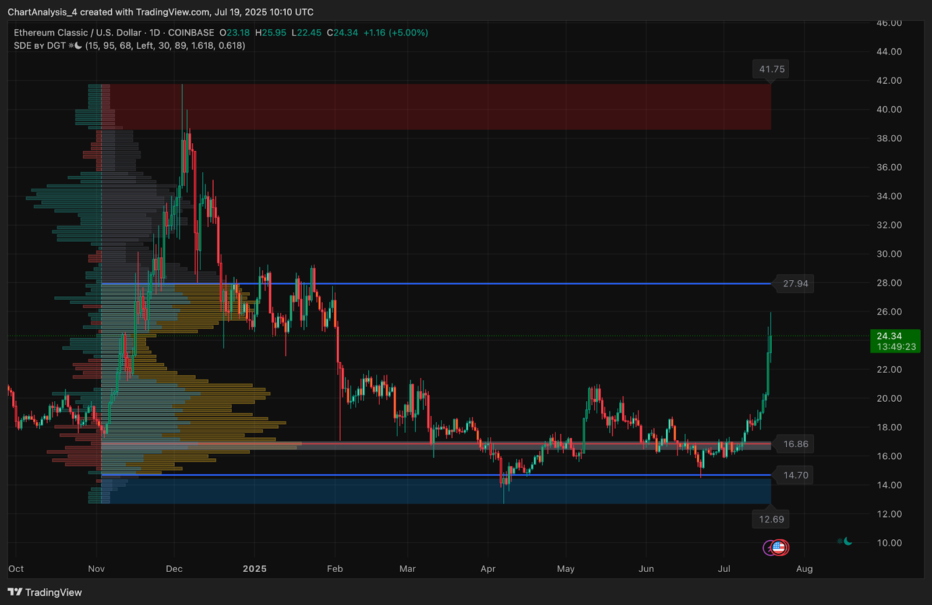Screen dimensions: 932x605
Task: Click the 41.75 price level label
Action: 772,69
